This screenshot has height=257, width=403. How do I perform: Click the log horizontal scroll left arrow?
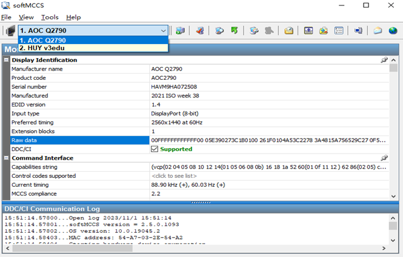8,249
